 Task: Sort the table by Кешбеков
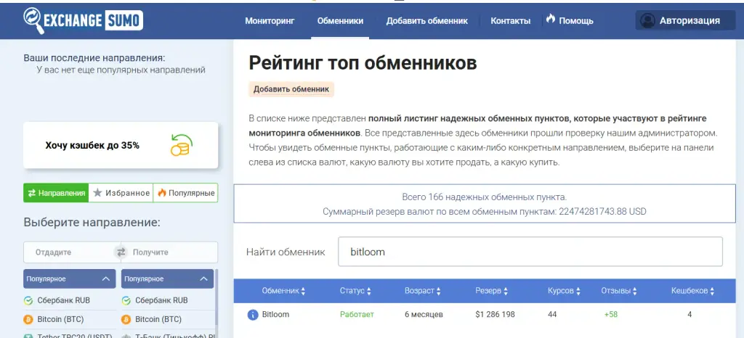coord(692,291)
